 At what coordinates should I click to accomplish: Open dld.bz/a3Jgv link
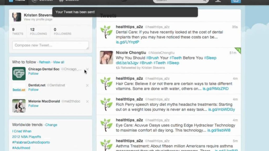tap(127, 63)
